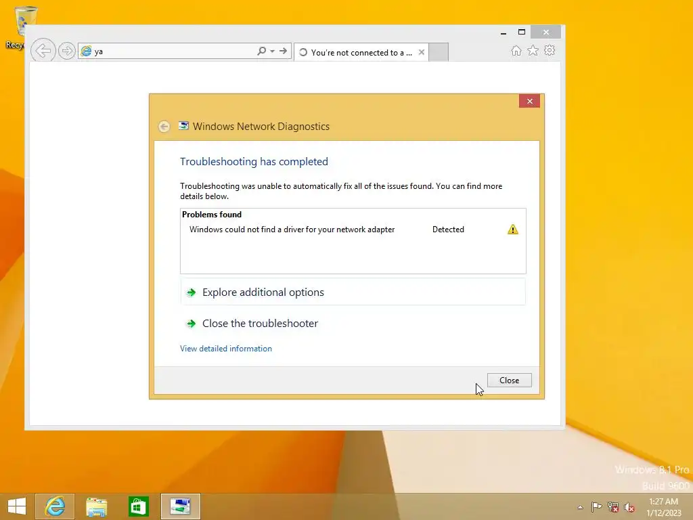Open a new blank browser tab

click(439, 52)
